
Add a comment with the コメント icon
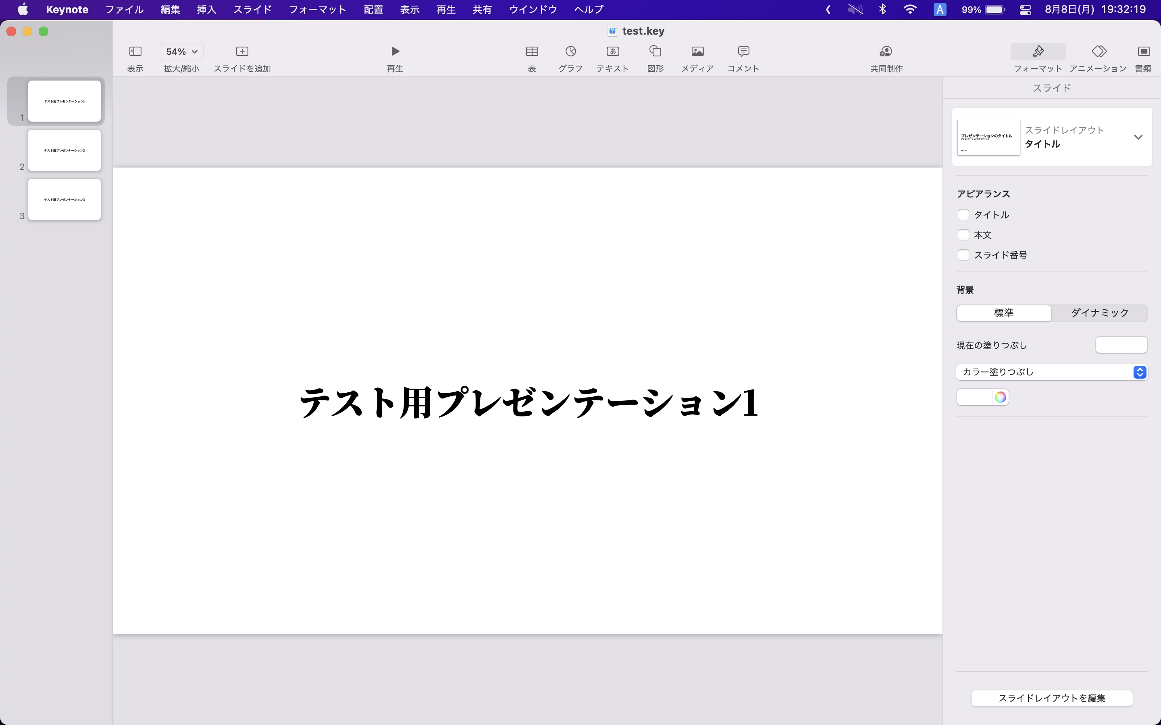(743, 51)
